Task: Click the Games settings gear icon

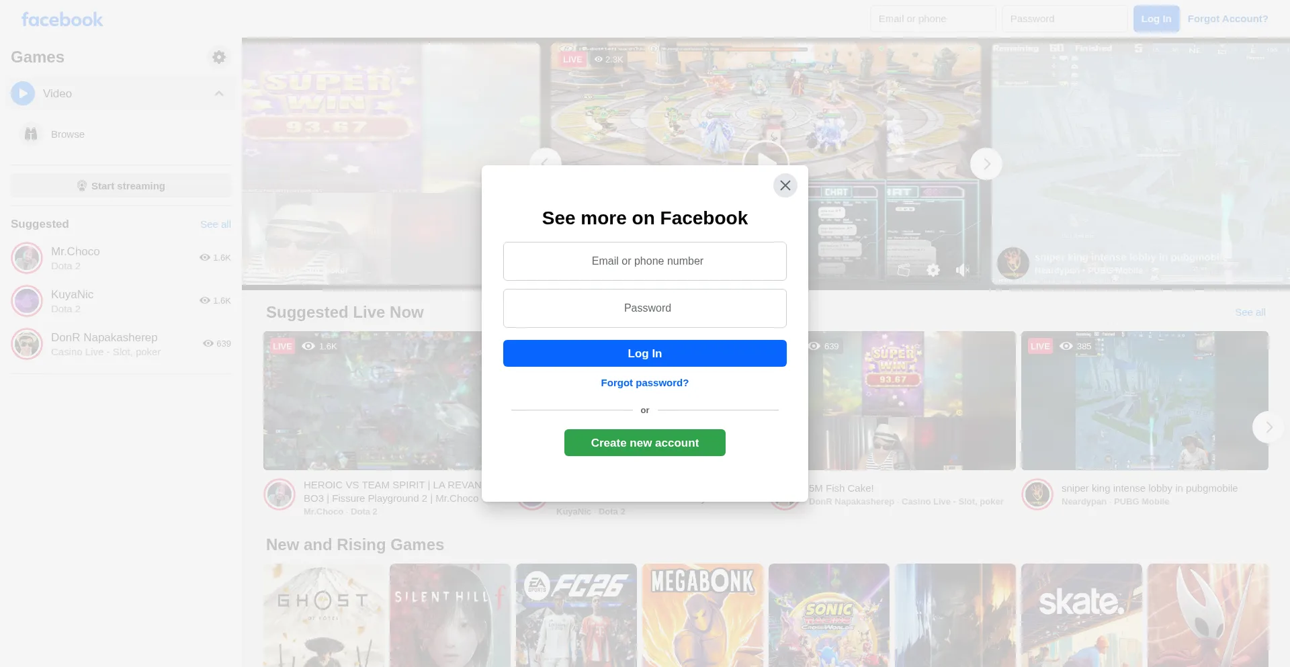Action: pos(219,57)
